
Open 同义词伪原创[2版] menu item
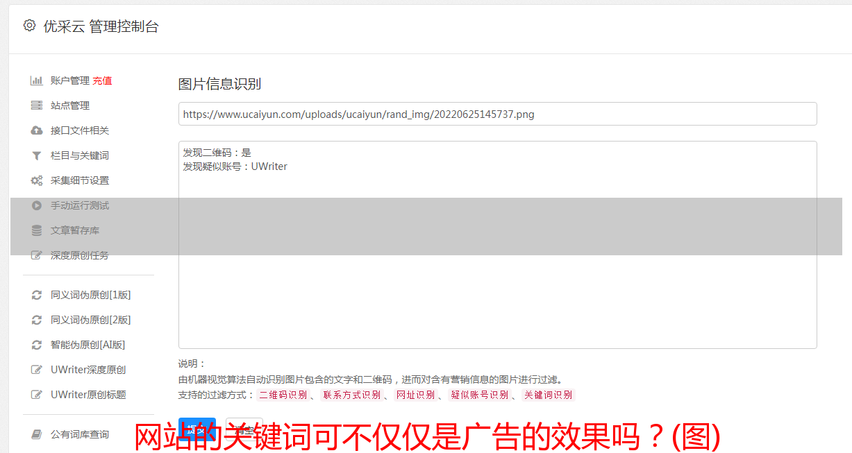[x=90, y=320]
